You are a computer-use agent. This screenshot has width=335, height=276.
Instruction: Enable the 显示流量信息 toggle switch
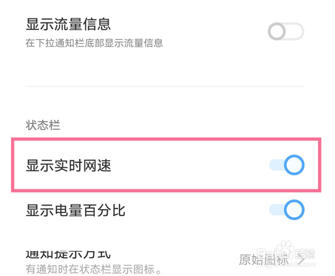click(x=286, y=32)
